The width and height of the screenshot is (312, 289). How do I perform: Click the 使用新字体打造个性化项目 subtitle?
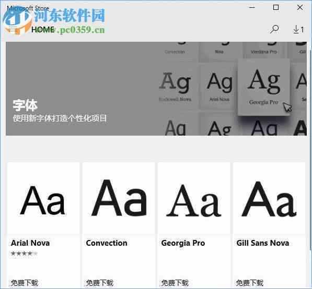60,118
